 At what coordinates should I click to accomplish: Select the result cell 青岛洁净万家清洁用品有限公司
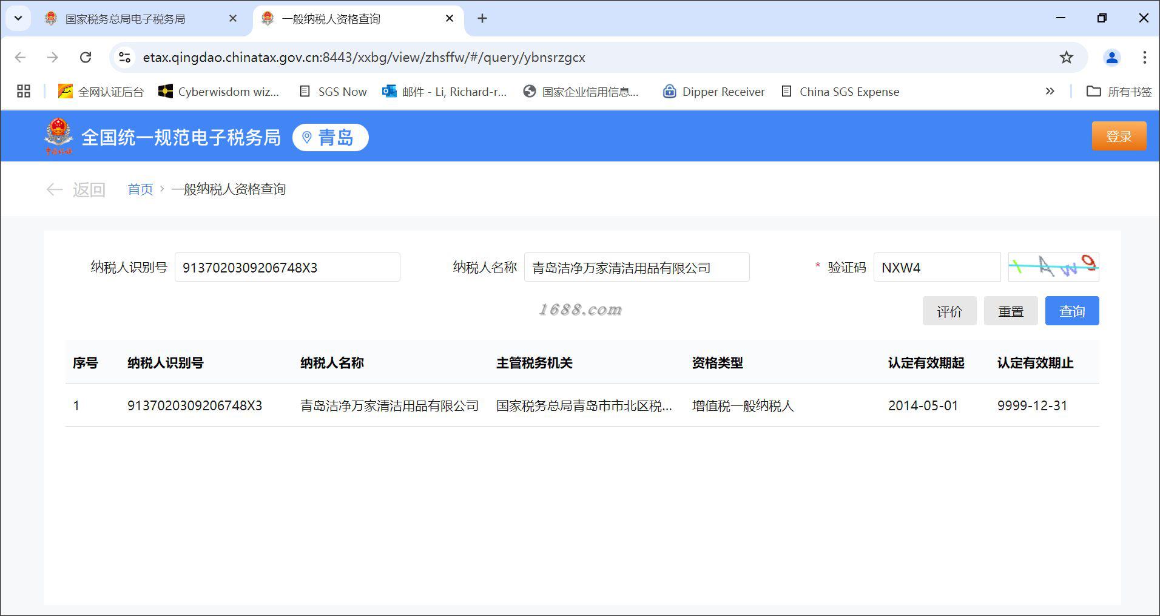[x=389, y=405]
